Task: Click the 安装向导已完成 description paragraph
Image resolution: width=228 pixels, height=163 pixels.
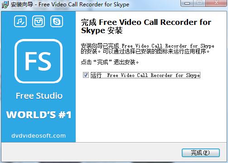Action: (x=147, y=48)
